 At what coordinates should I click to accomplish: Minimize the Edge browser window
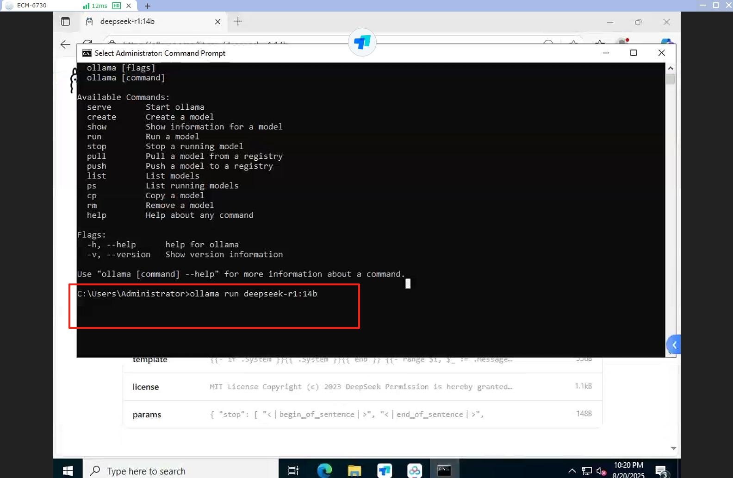point(610,22)
